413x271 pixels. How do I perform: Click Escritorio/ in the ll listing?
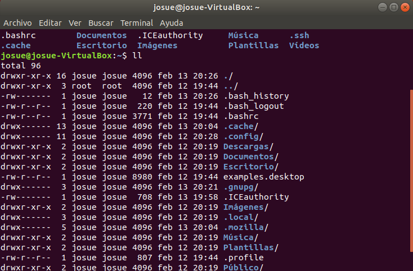click(251, 167)
